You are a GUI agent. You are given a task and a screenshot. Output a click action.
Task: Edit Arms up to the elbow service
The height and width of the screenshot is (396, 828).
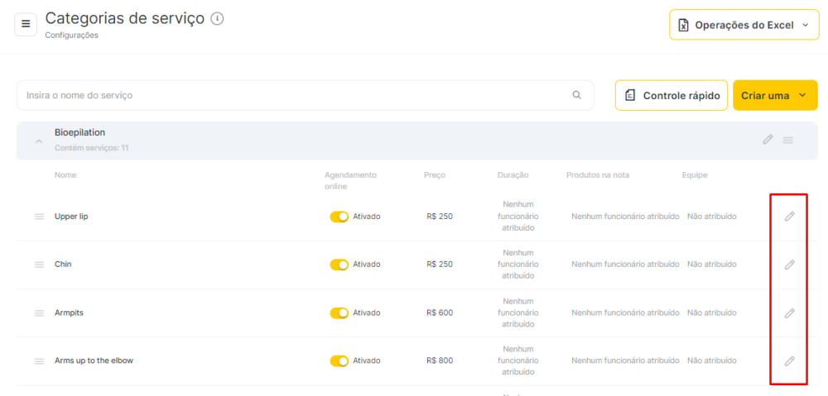789,361
